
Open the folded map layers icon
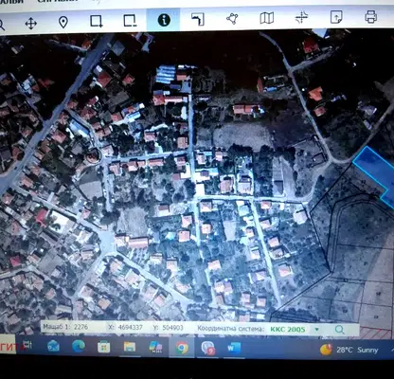point(267,18)
